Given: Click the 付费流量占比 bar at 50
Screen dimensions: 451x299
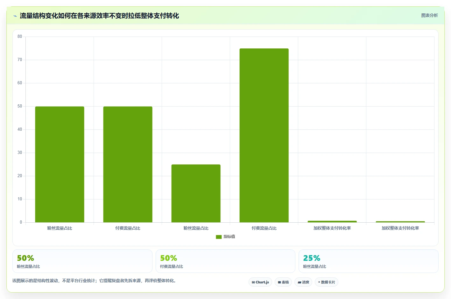Looking at the screenshot, I should pos(128,164).
